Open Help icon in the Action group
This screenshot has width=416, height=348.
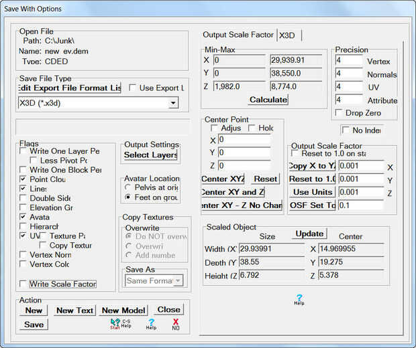click(x=151, y=324)
